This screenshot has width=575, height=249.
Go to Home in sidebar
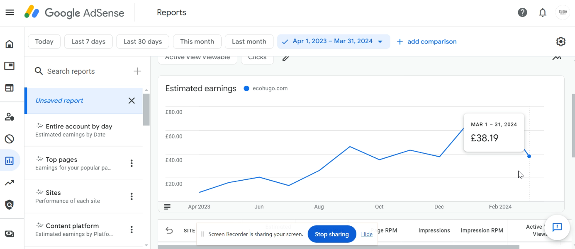pos(9,44)
